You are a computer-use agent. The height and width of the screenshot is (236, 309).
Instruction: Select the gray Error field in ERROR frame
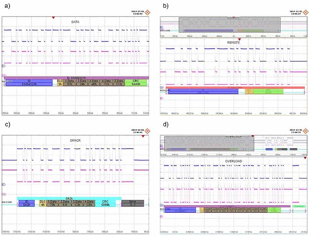[x=133, y=203]
